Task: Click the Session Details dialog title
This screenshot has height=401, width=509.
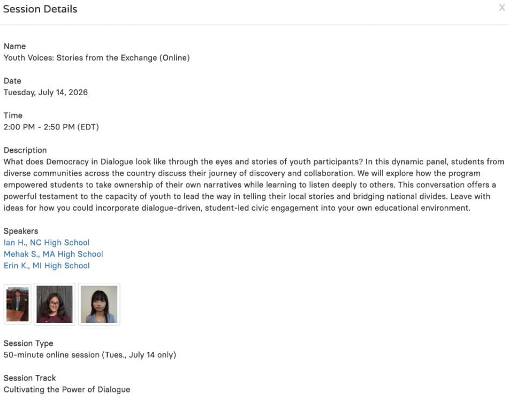Action: (40, 9)
